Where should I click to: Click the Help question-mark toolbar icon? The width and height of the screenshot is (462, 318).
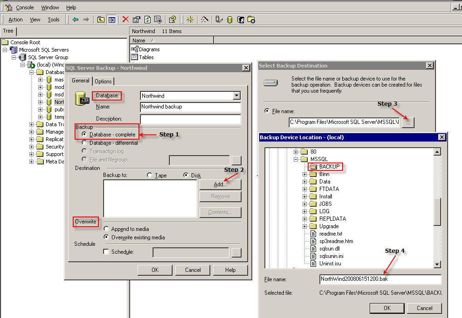pos(172,20)
